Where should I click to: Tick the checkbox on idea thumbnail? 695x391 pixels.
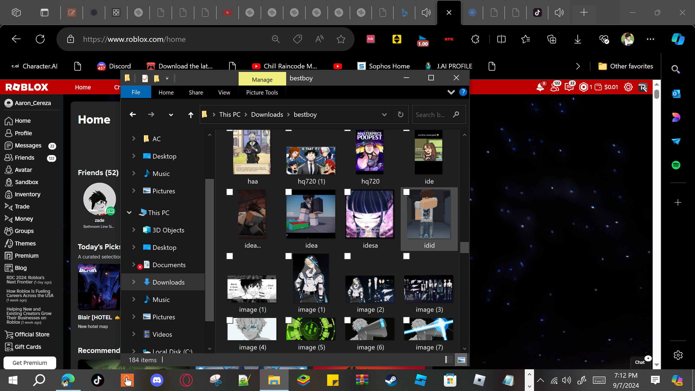[289, 192]
